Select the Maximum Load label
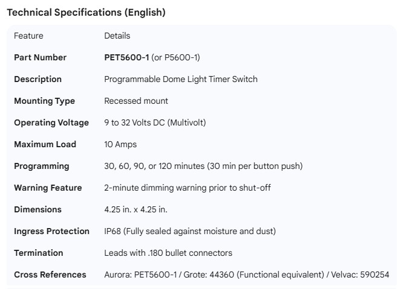The image size is (401, 289). point(45,144)
